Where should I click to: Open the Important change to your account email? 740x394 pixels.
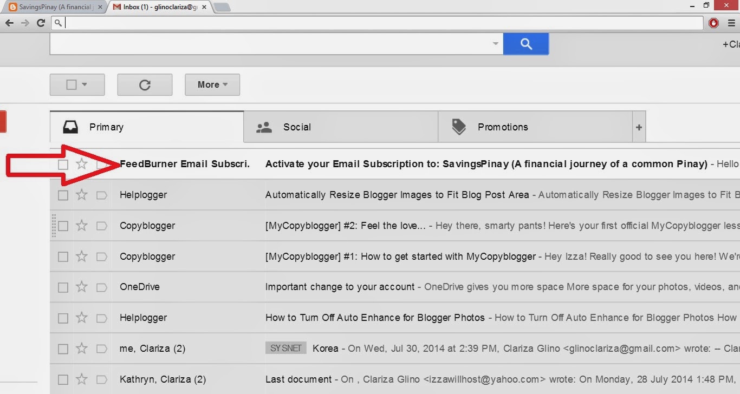[x=340, y=287]
